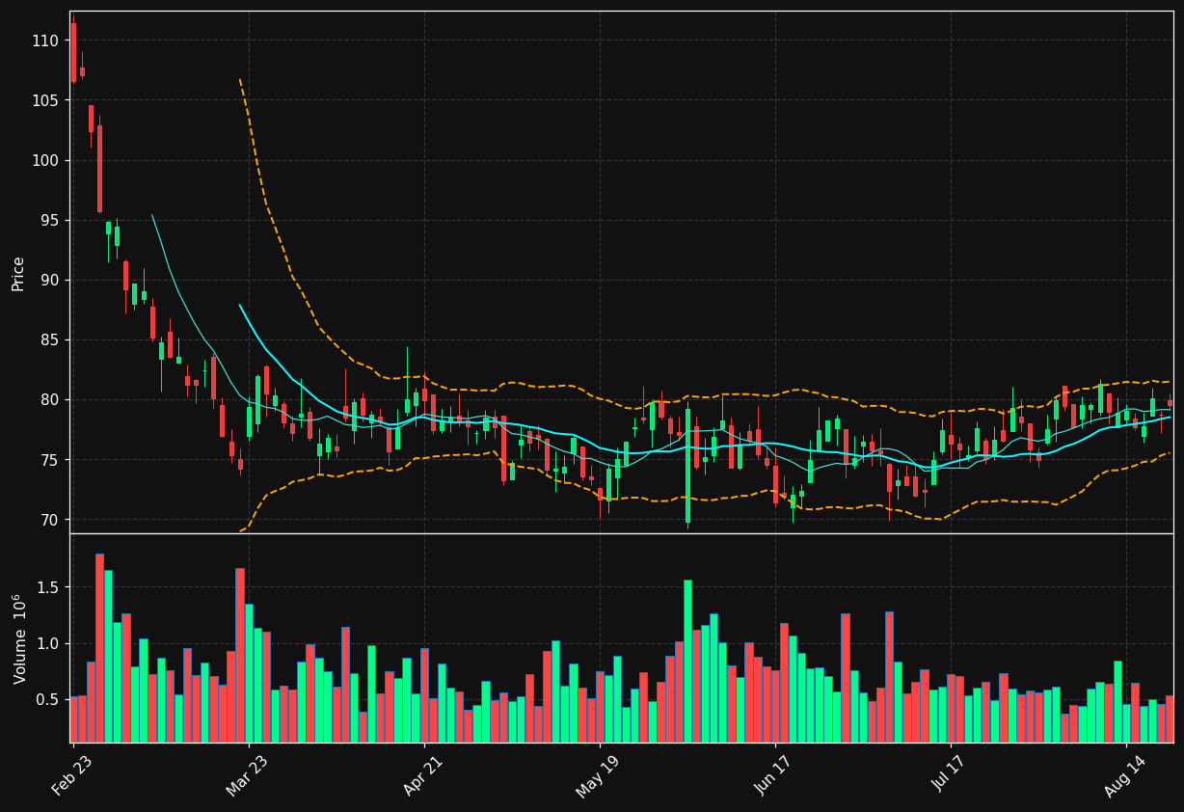Click the Mar 23 date label
This screenshot has width=1184, height=812.
pyautogui.click(x=248, y=774)
